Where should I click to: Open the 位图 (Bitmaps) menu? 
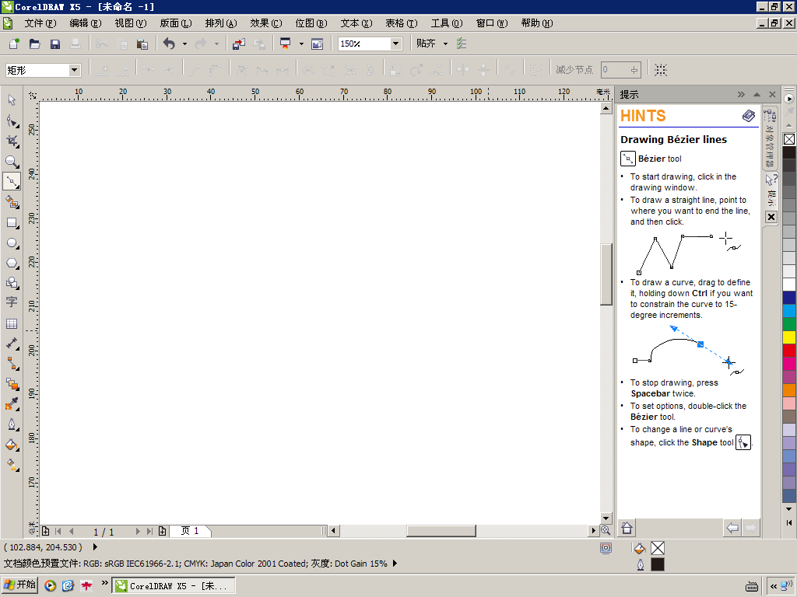311,23
